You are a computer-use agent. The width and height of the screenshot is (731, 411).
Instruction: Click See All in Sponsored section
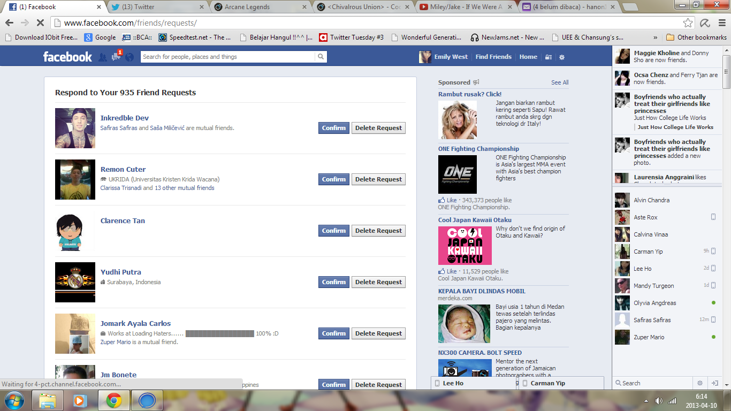click(560, 82)
